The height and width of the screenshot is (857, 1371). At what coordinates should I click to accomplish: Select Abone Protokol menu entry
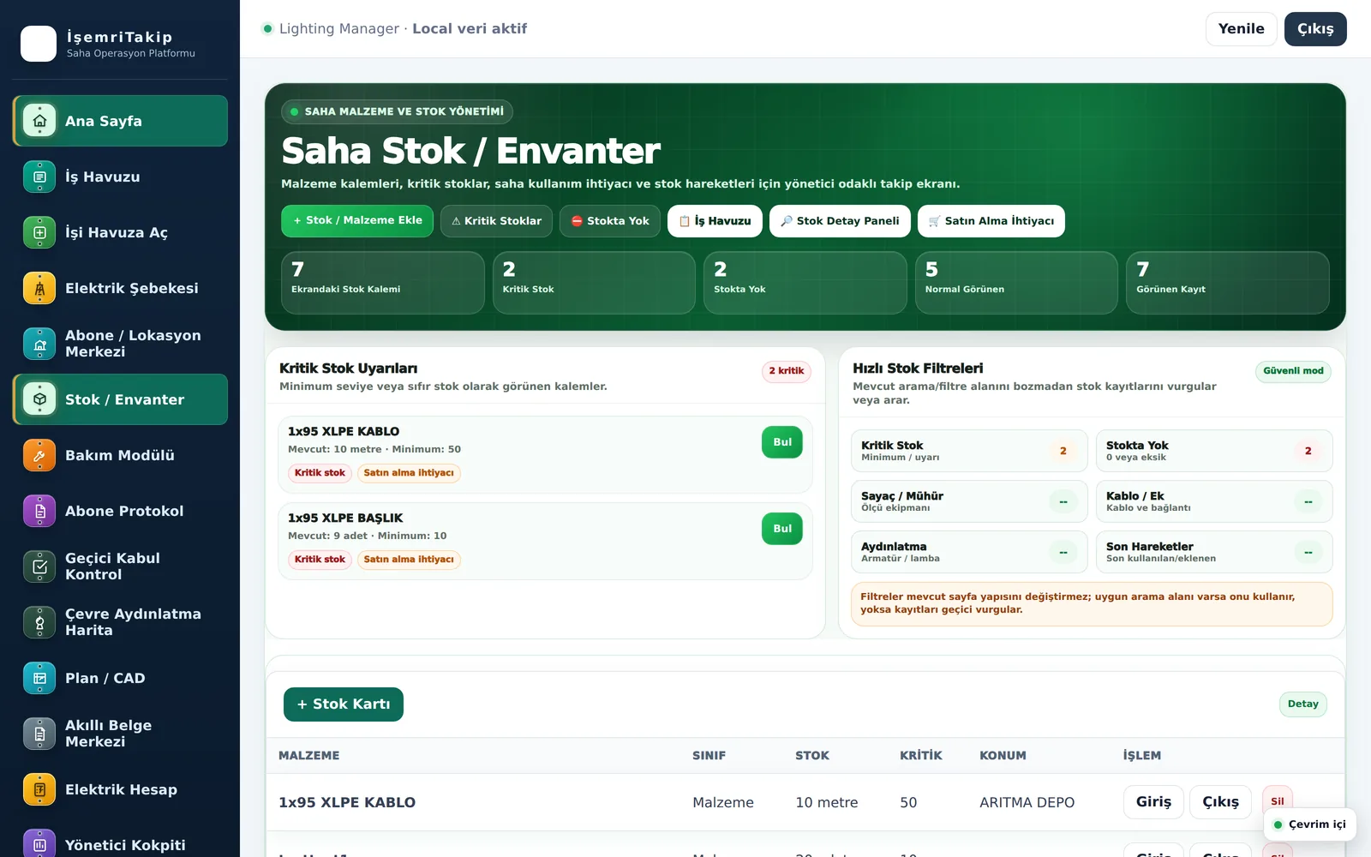click(120, 511)
